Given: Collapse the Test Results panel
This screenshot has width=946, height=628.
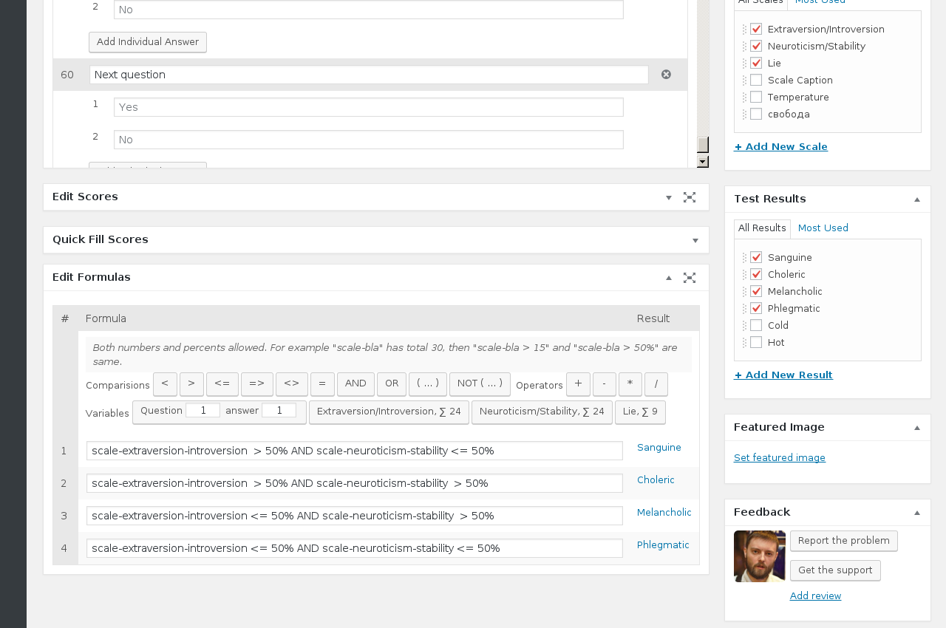Looking at the screenshot, I should click(x=917, y=199).
